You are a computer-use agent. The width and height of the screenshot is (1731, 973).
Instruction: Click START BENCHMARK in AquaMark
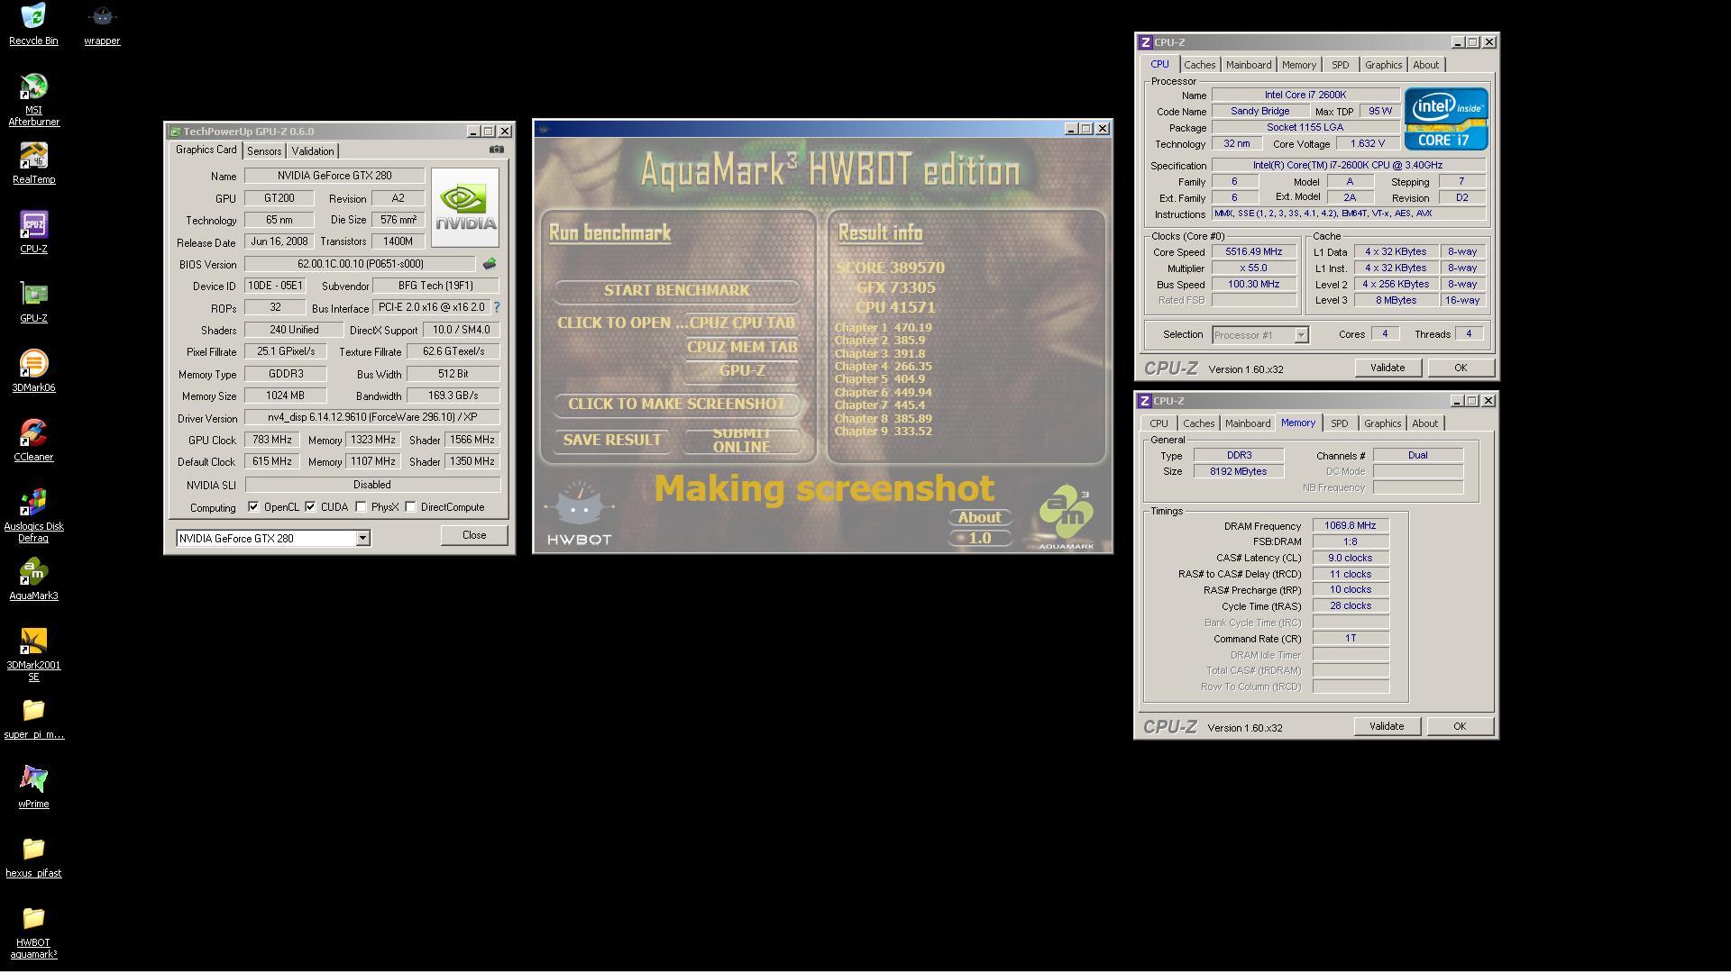[x=676, y=290]
